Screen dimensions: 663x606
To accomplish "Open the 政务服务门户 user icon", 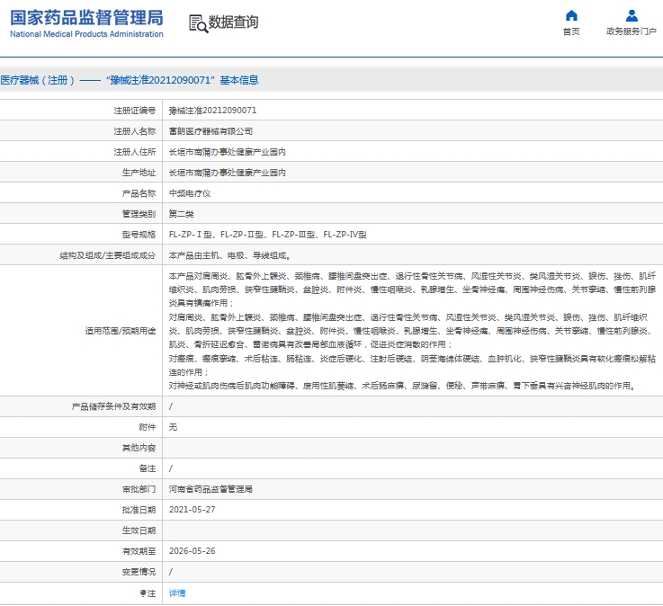I will click(x=632, y=15).
